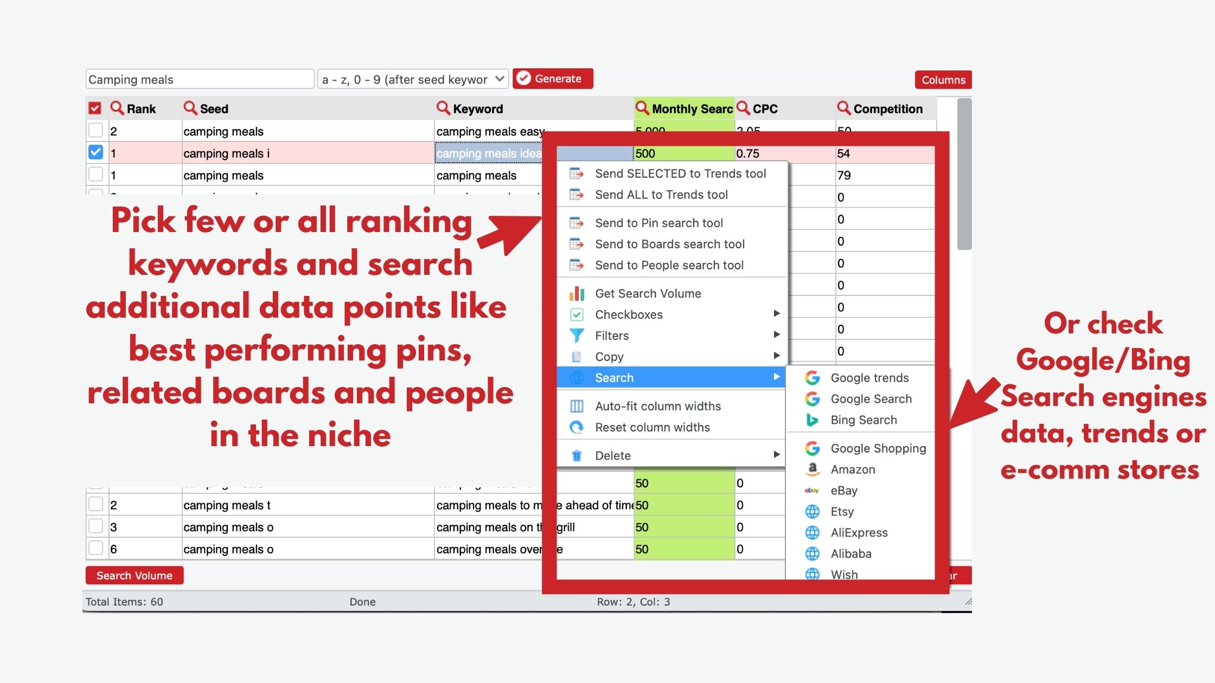This screenshot has width=1215, height=683.
Task: Click the Search Volume button
Action: tap(135, 576)
